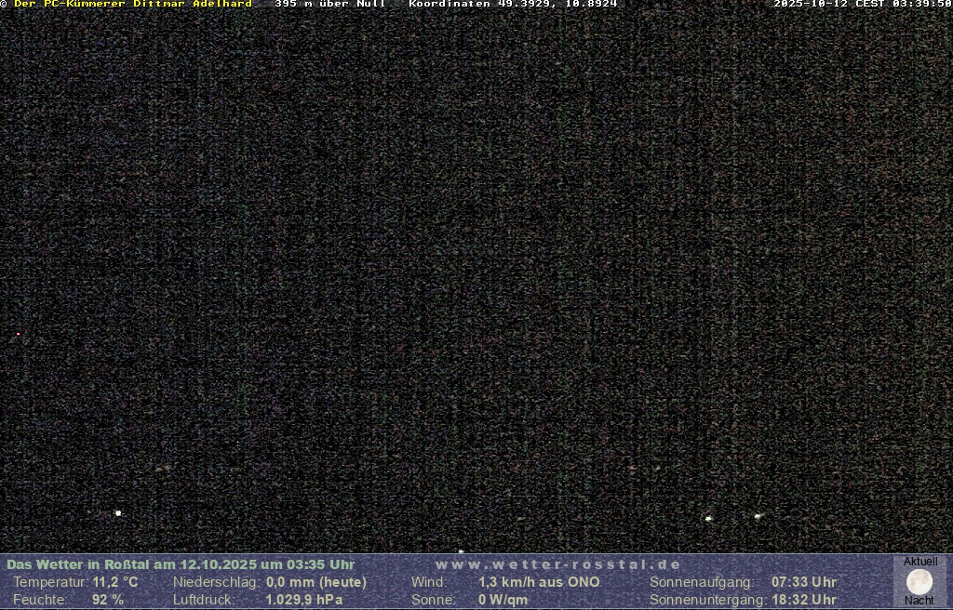This screenshot has height=610, width=953.
Task: Click the Sonnenuntergang time 18:32 Uhr
Action: point(803,600)
